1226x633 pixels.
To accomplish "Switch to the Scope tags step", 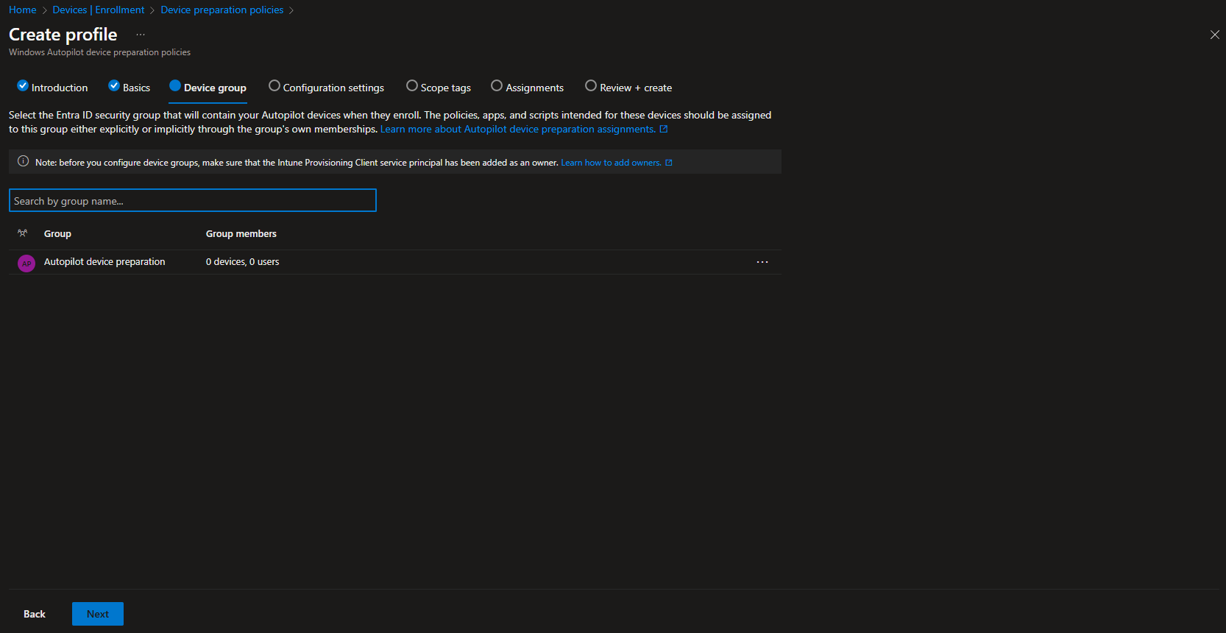I will [439, 88].
